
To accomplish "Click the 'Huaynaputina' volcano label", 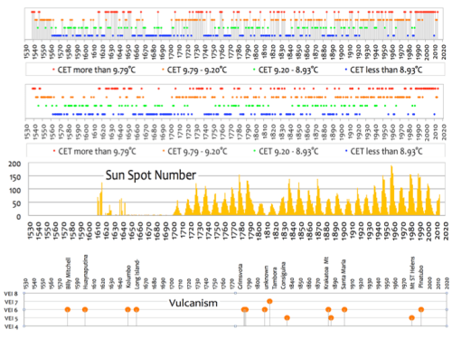I will pos(85,272).
